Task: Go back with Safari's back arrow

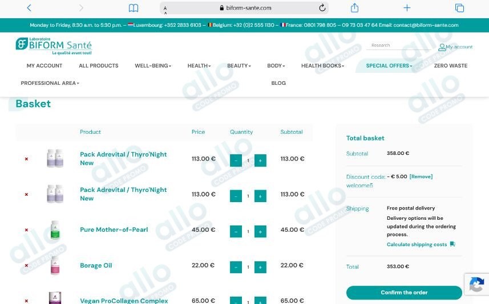Action: tap(29, 8)
